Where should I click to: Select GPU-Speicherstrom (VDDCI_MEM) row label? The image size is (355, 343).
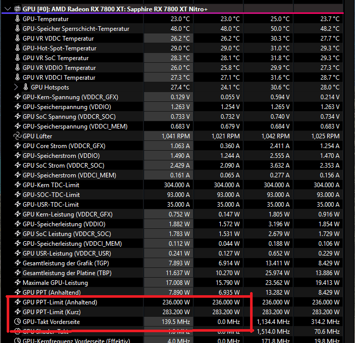pos(69,175)
